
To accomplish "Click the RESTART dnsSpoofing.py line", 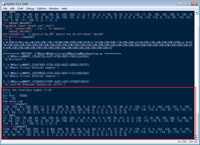I will [x=62, y=54].
